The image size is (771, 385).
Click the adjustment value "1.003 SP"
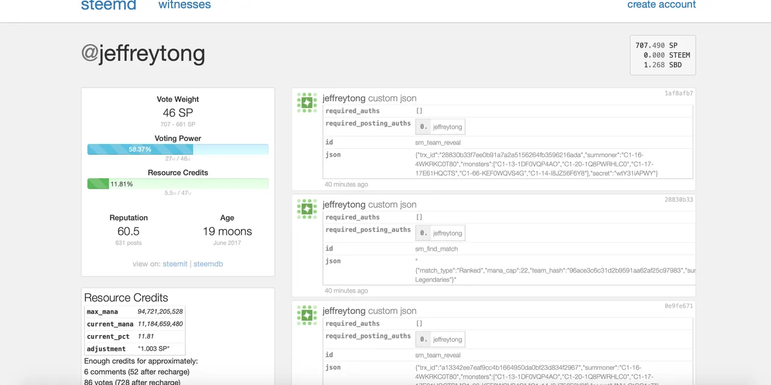(x=154, y=349)
